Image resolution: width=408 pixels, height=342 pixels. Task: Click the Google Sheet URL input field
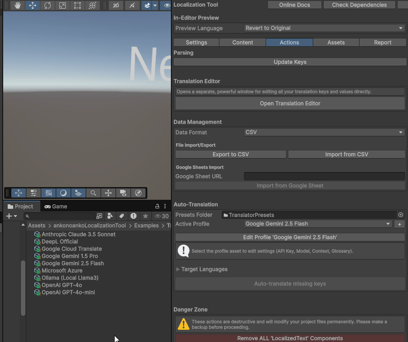(x=324, y=176)
